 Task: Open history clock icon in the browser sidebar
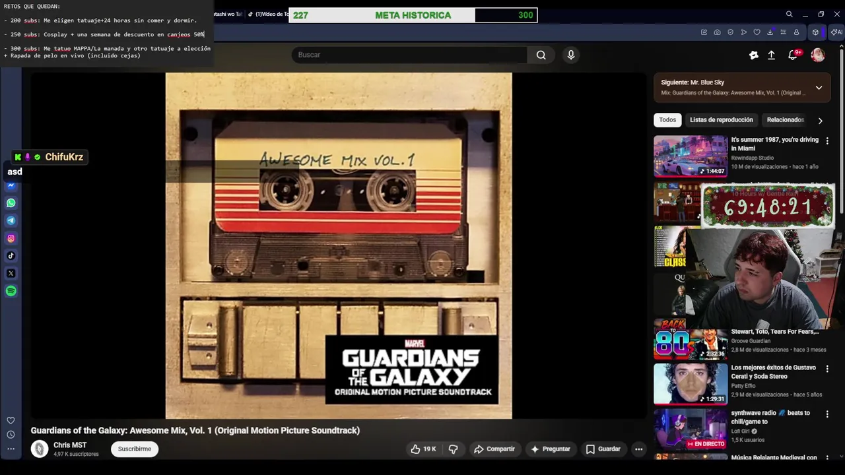[x=11, y=435]
